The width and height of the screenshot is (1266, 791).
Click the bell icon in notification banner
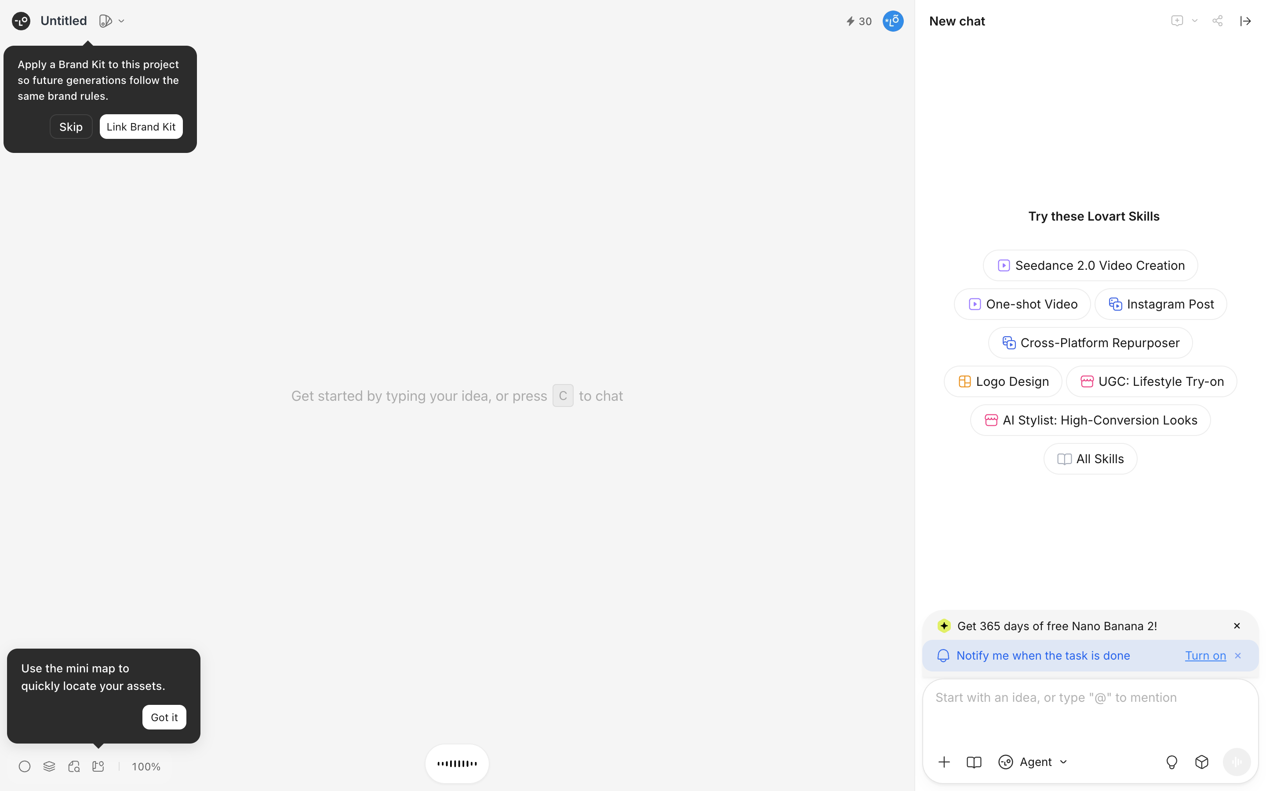tap(943, 656)
